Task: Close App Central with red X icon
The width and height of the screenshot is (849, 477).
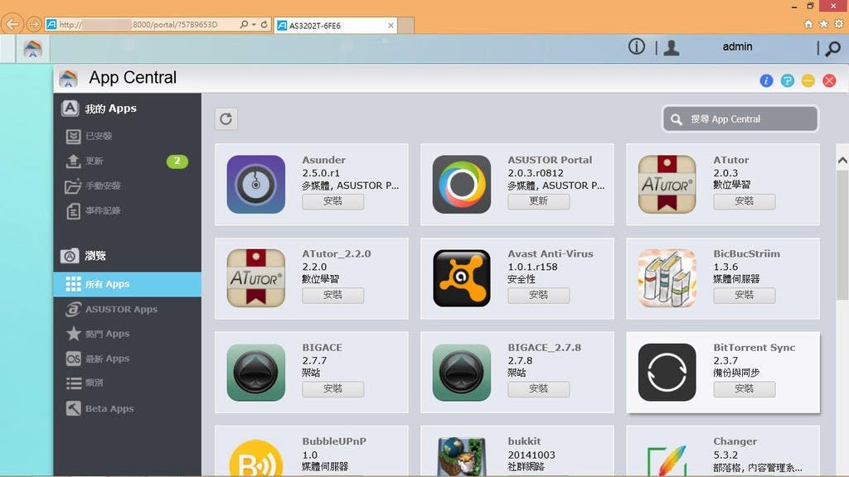Action: 829,80
